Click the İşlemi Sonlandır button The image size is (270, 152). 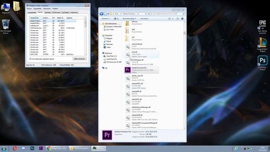click(x=80, y=59)
